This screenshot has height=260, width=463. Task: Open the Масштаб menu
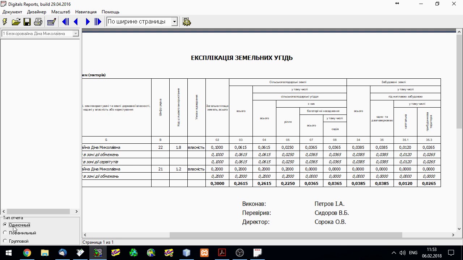[x=61, y=12]
